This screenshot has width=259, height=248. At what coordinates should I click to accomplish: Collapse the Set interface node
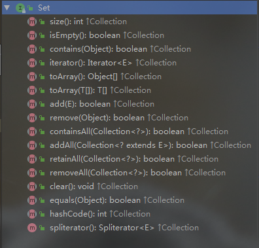(7, 8)
